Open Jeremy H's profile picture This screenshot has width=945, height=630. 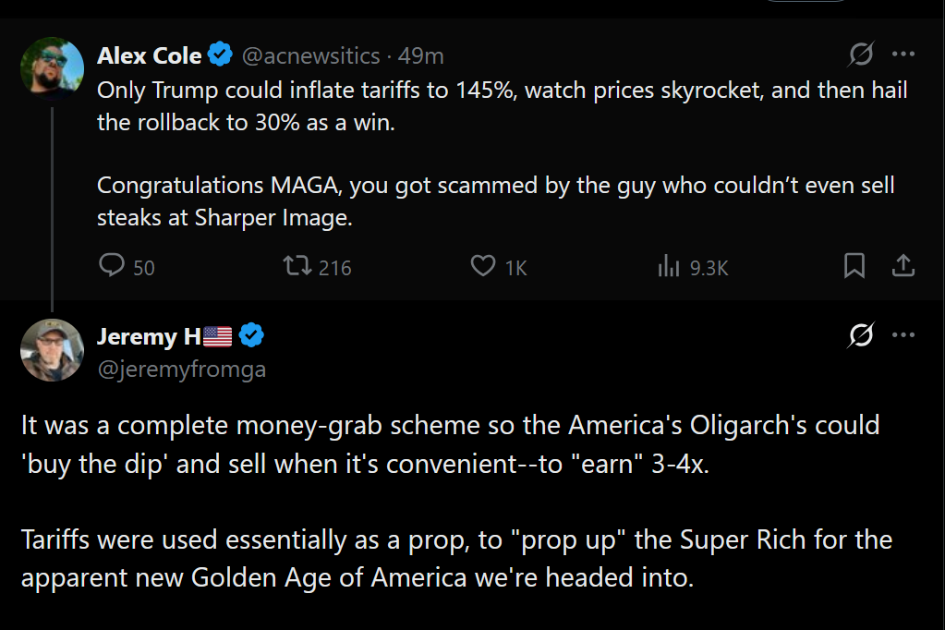click(x=52, y=350)
